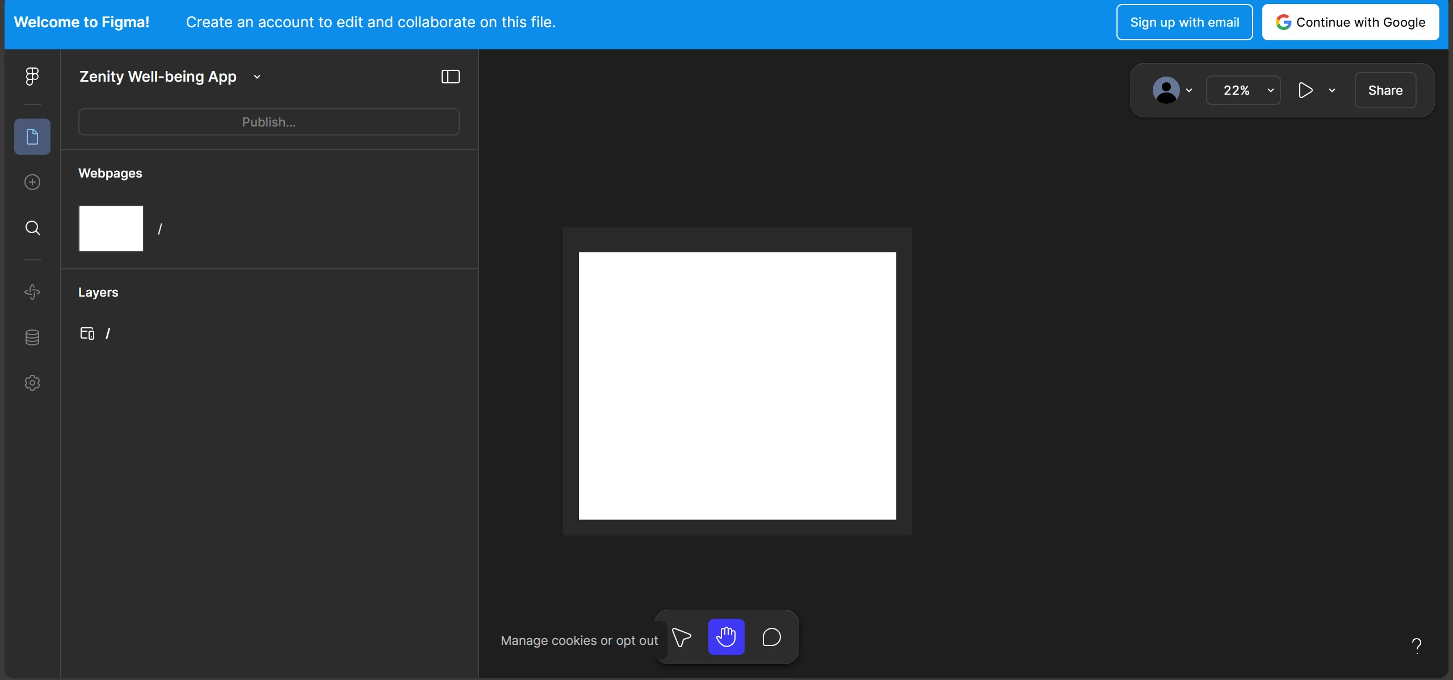Open the CMS database stack icon

[32, 337]
